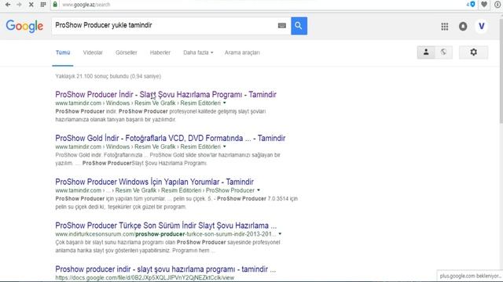
Task: Switch to the Görseller tab
Action: coord(126,52)
